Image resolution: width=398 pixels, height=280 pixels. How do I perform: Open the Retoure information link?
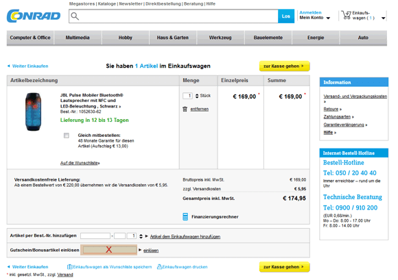coord(331,109)
